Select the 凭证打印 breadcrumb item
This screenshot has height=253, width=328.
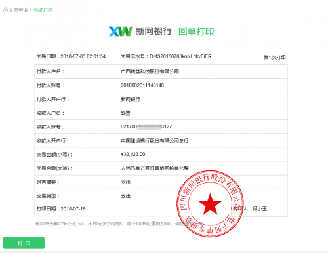point(43,10)
